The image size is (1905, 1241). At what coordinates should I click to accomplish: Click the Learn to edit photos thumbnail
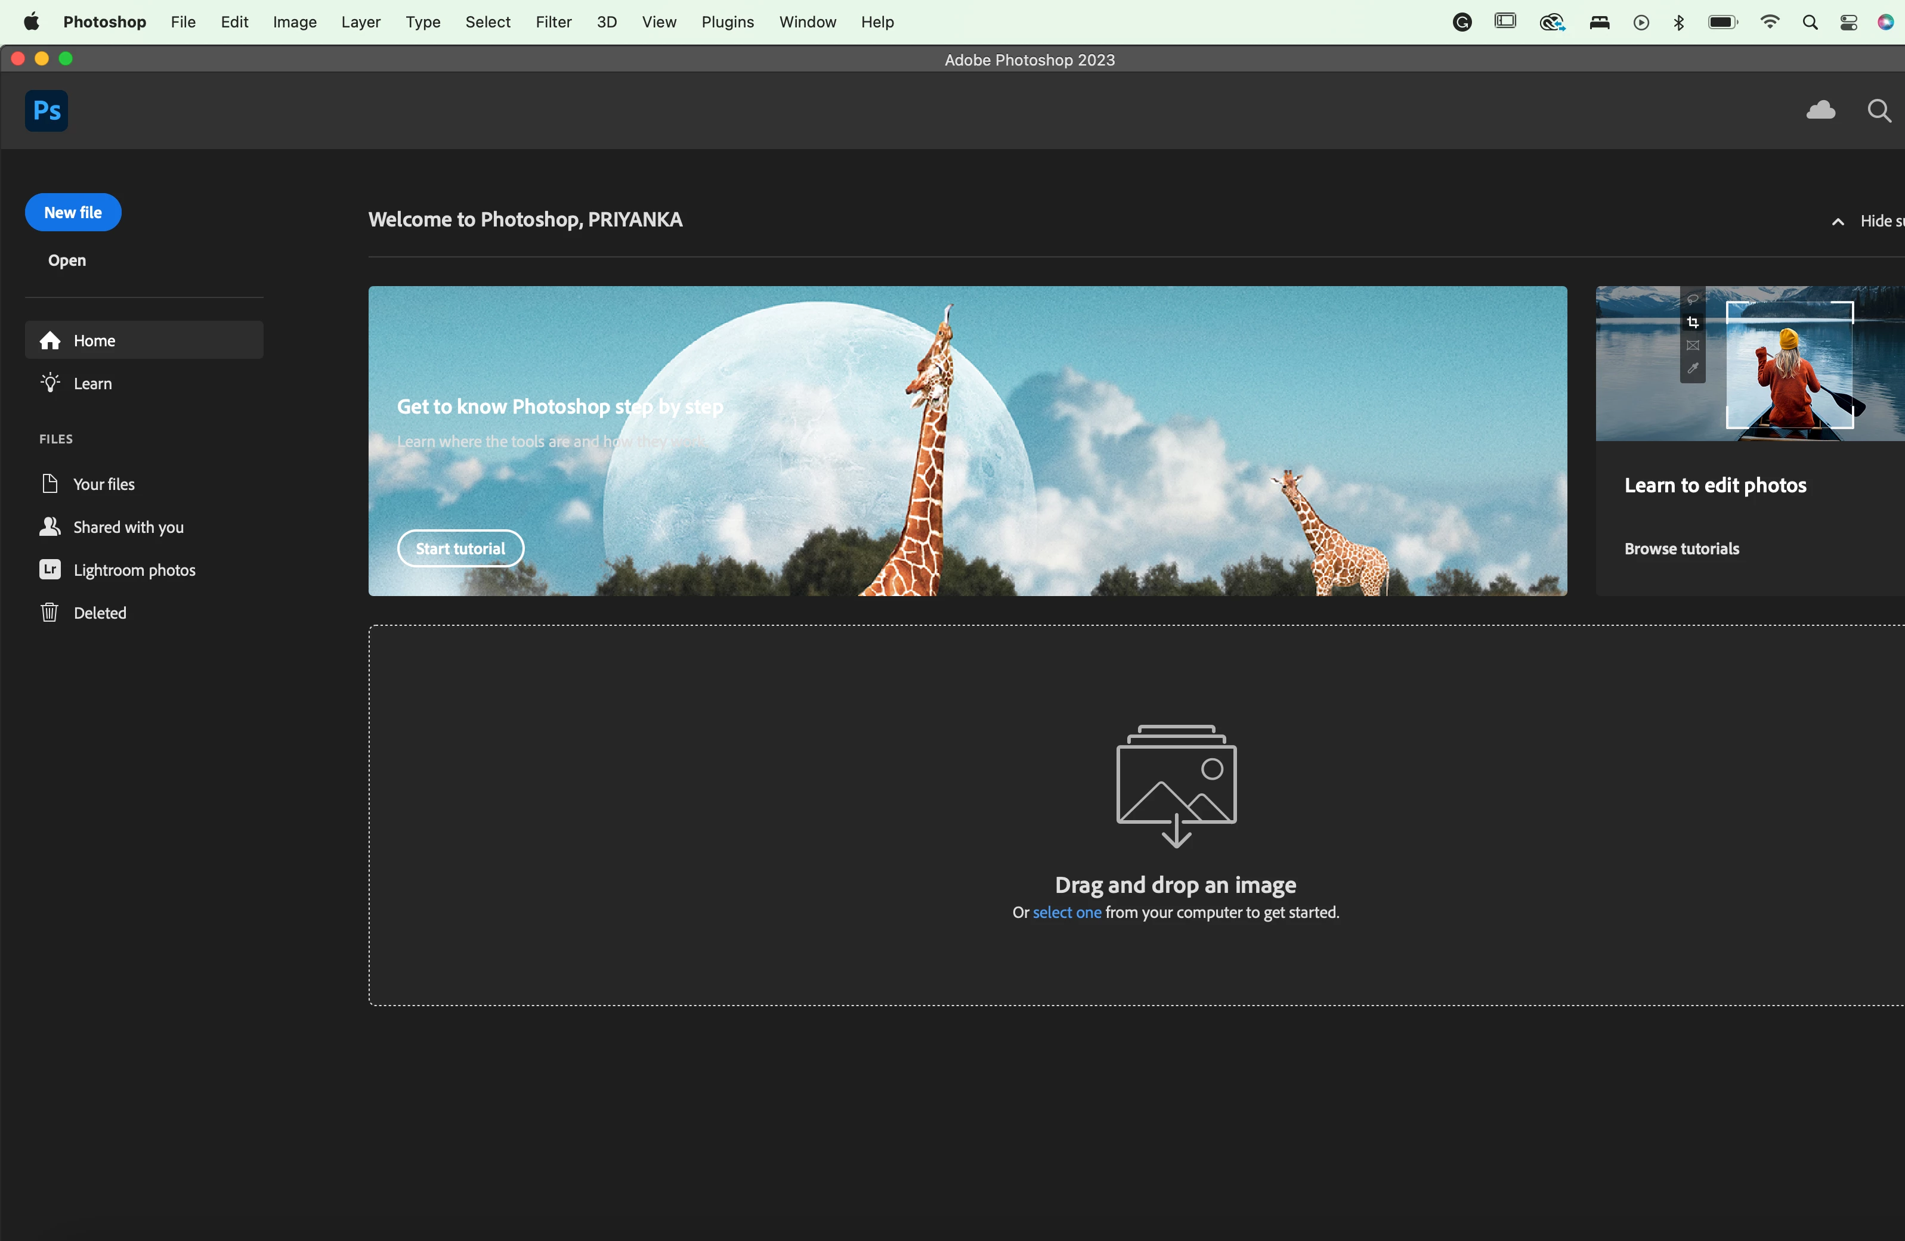pyautogui.click(x=1750, y=363)
